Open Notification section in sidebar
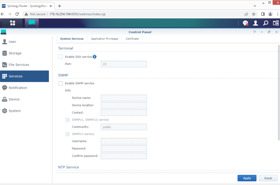Viewport: 280px width, 185px height. click(x=24, y=88)
